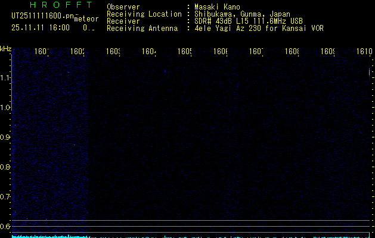
Task: Click the 0.9 kHz frequency label
Action: pos(5,137)
